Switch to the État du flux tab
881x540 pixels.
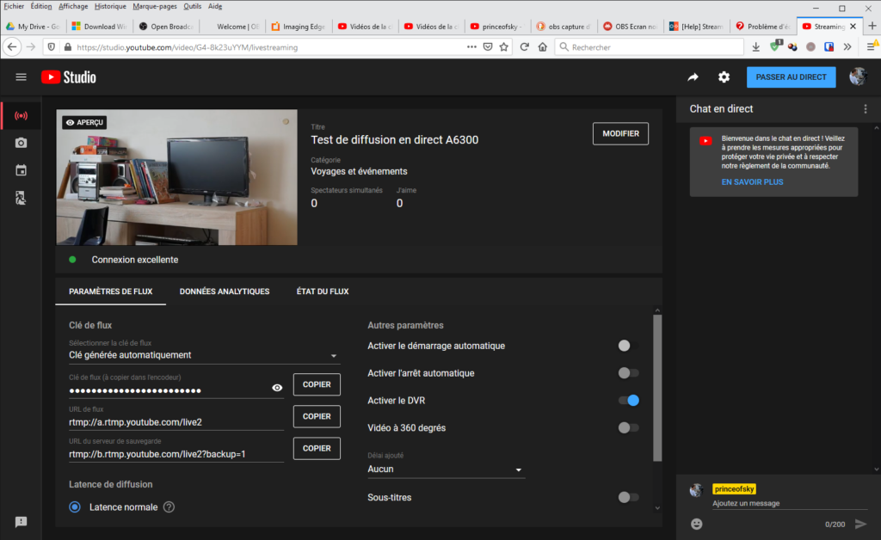[323, 291]
